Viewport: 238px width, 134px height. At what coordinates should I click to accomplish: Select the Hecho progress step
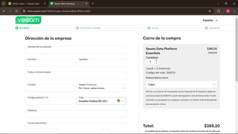153,28
